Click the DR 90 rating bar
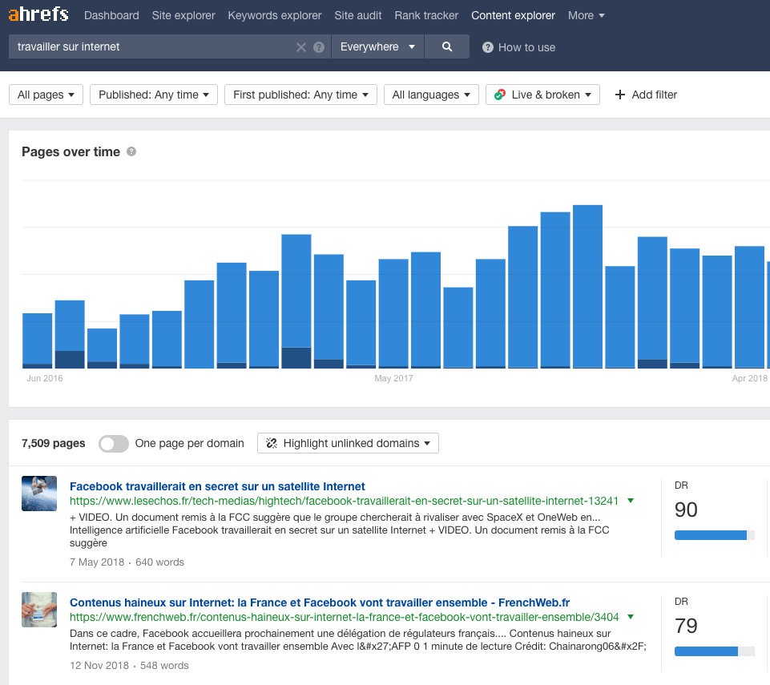770x685 pixels. pos(715,535)
